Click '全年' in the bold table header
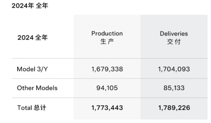Viewport: 211px width, 123px height. coord(42,38)
